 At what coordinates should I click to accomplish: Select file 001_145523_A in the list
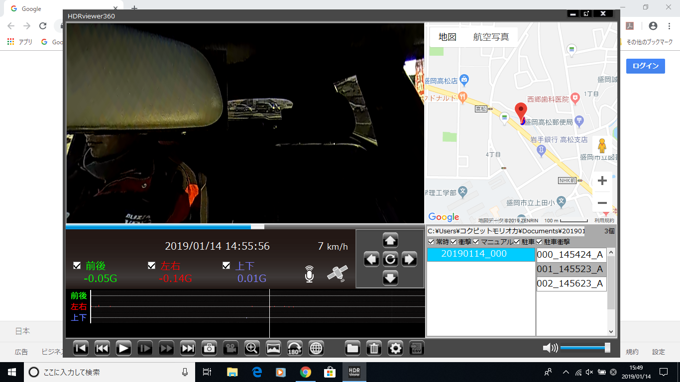click(570, 269)
